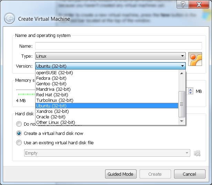Choose Gentoo (32-bit) from the list
Image resolution: width=212 pixels, height=185 pixels.
(107, 84)
